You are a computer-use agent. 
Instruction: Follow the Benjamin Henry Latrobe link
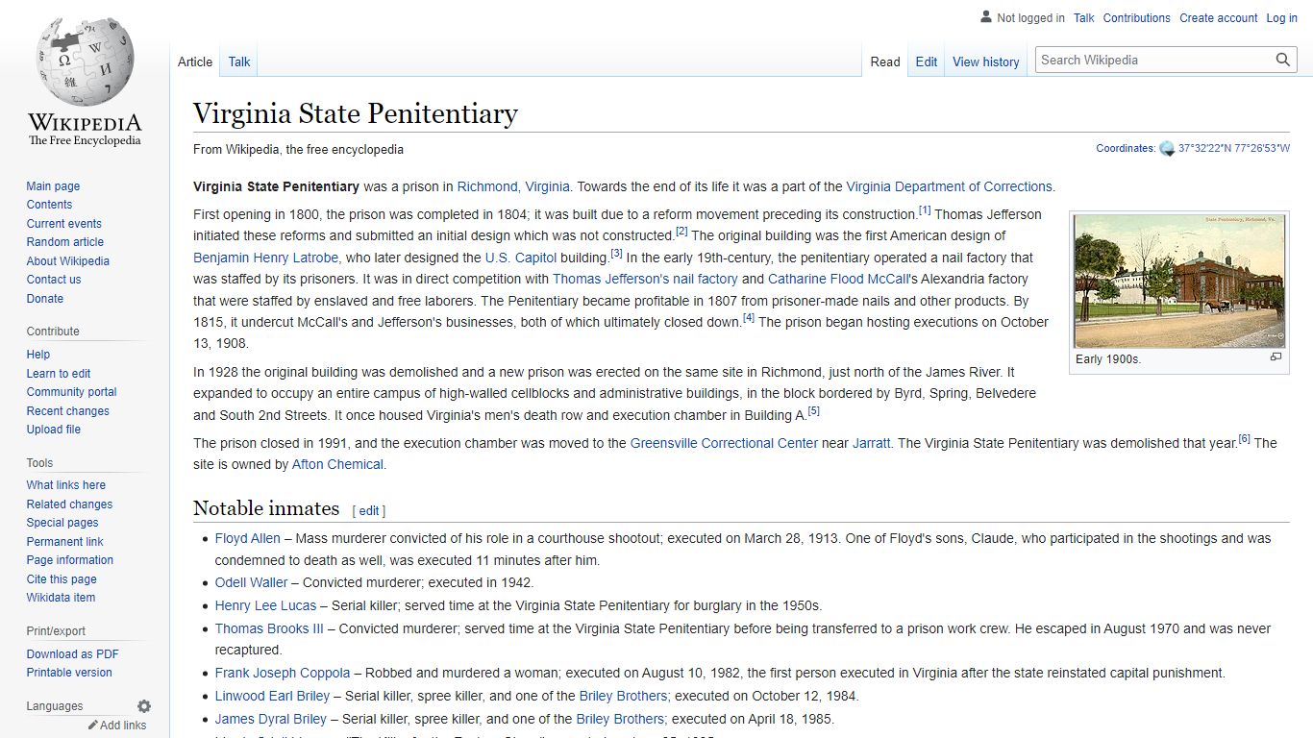(265, 258)
